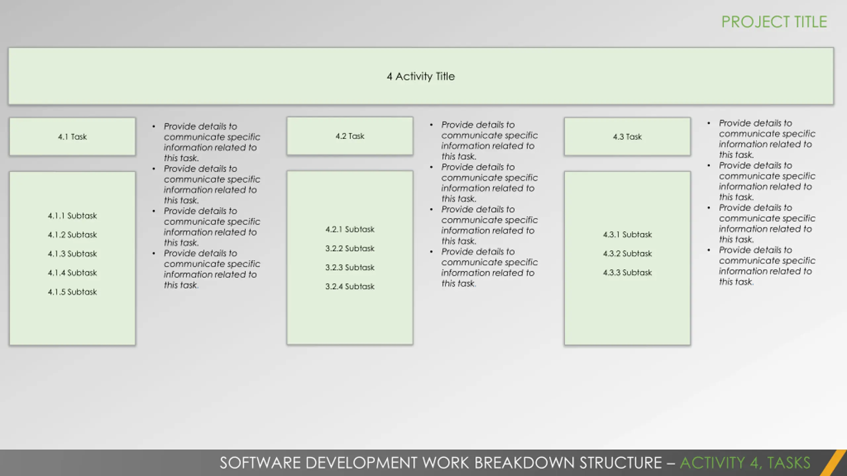Click 4.1.5 Subtask text
Image resolution: width=847 pixels, height=476 pixels.
(x=72, y=292)
